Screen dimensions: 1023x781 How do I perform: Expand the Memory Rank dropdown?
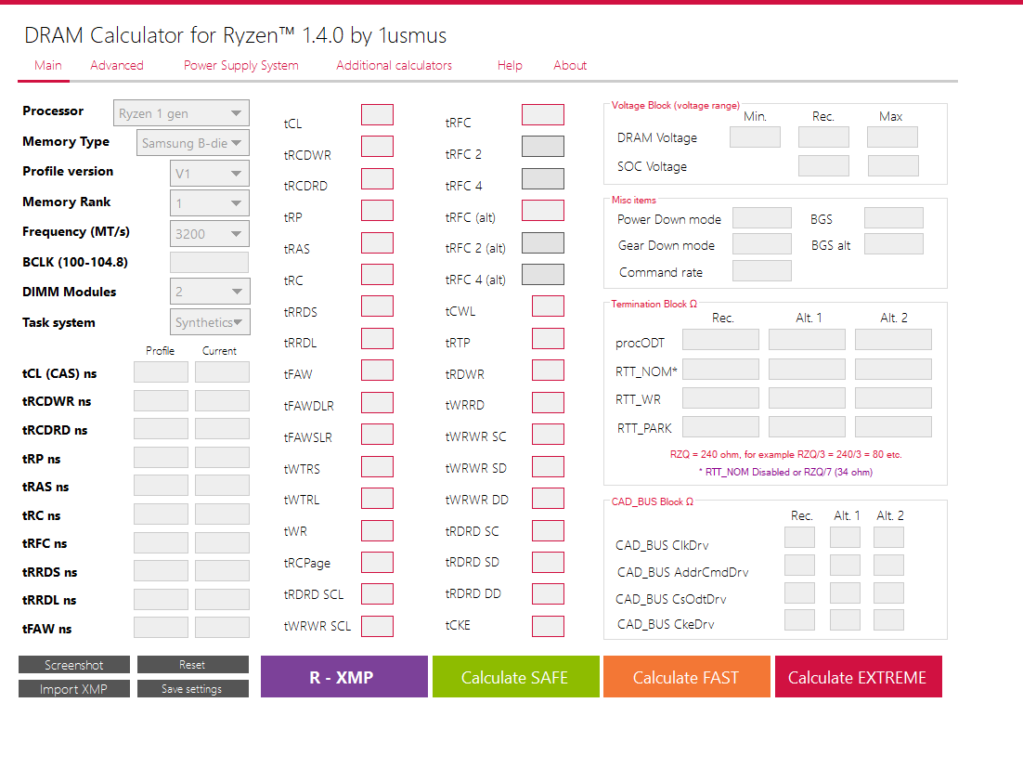point(210,203)
